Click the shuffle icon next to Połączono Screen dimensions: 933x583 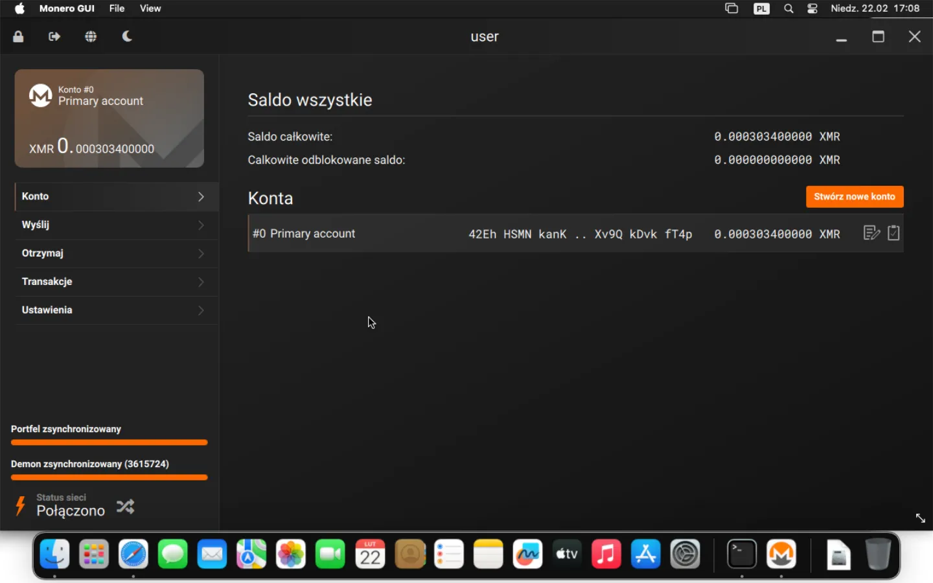pos(125,507)
